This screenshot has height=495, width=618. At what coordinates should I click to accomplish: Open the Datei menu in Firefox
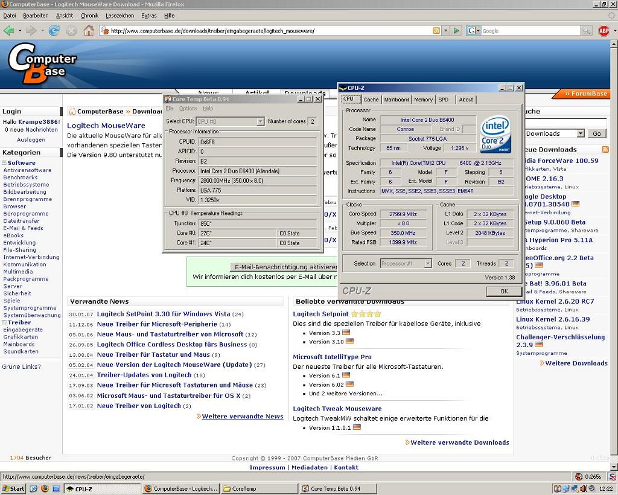10,16
